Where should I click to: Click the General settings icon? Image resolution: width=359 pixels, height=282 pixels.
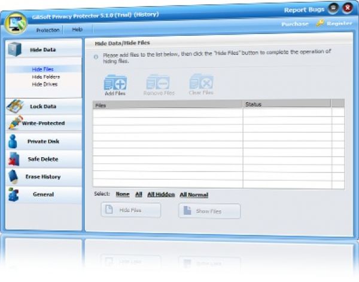tap(14, 194)
